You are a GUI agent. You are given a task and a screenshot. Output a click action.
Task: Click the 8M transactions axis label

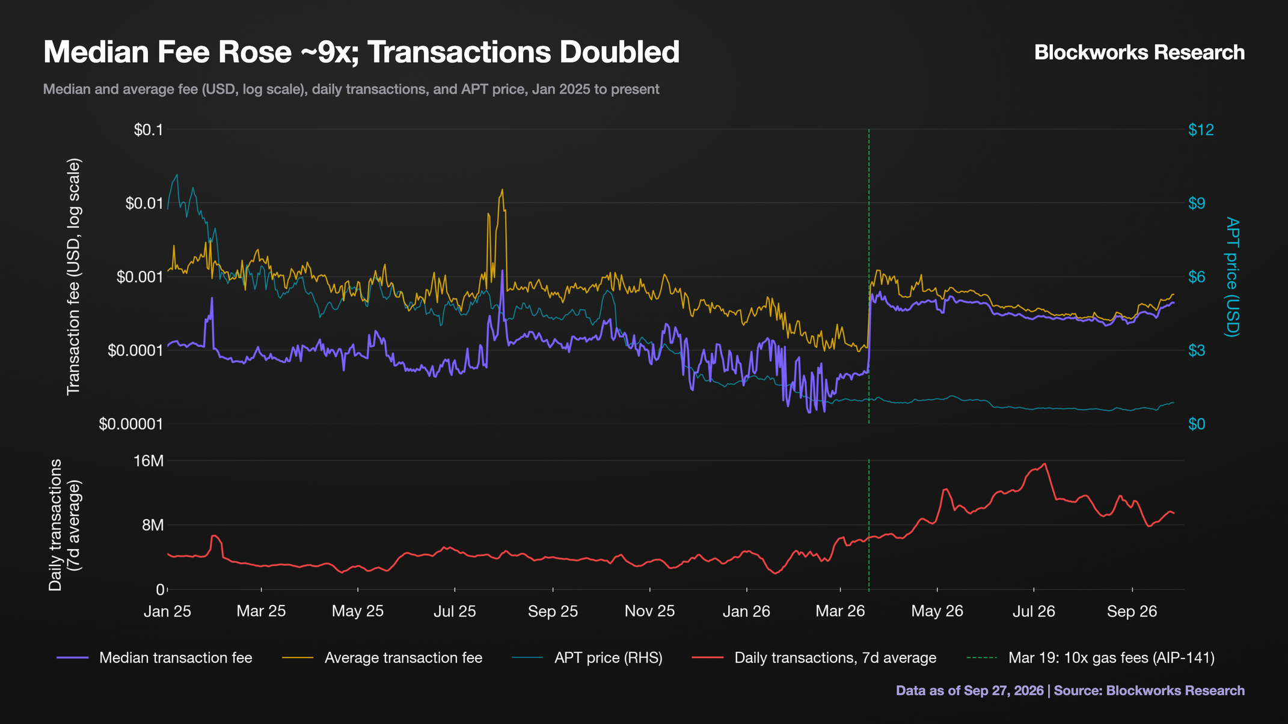pyautogui.click(x=153, y=525)
